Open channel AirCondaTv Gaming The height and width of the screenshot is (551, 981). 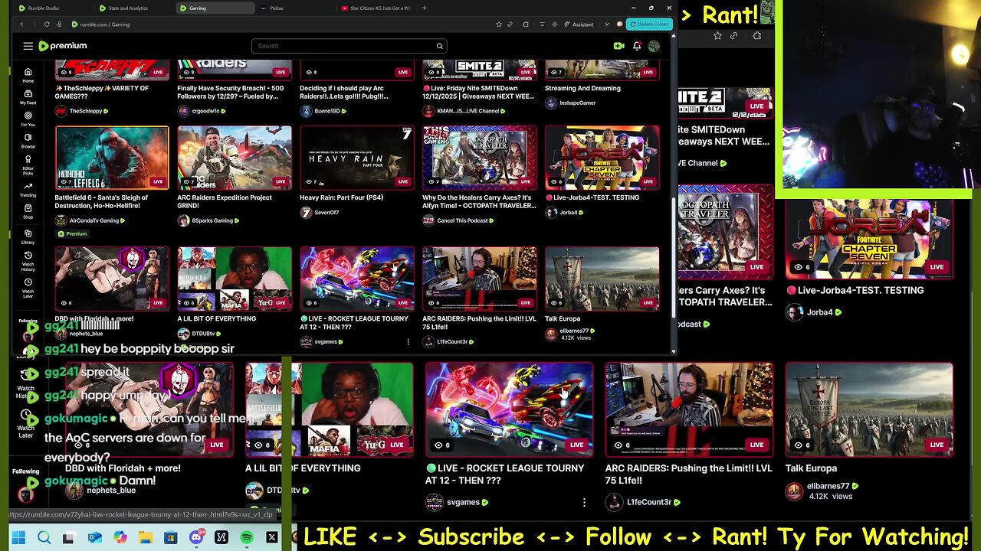click(x=94, y=220)
